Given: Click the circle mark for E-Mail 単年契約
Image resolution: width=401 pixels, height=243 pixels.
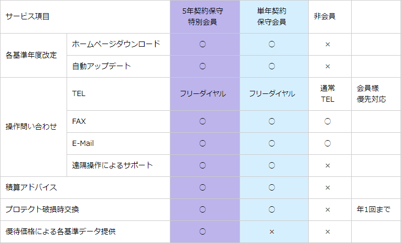Looking at the screenshot, I should (x=272, y=143).
